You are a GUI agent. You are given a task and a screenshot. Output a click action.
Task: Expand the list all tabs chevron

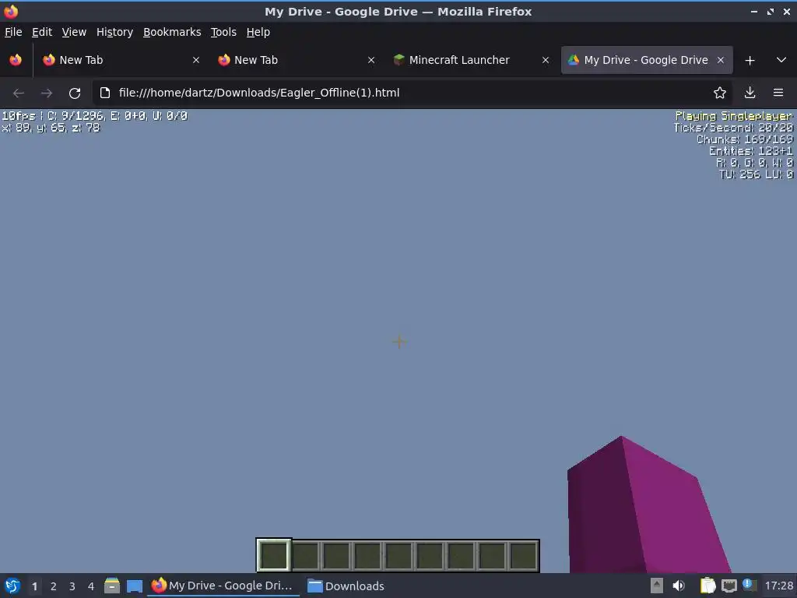pyautogui.click(x=781, y=60)
